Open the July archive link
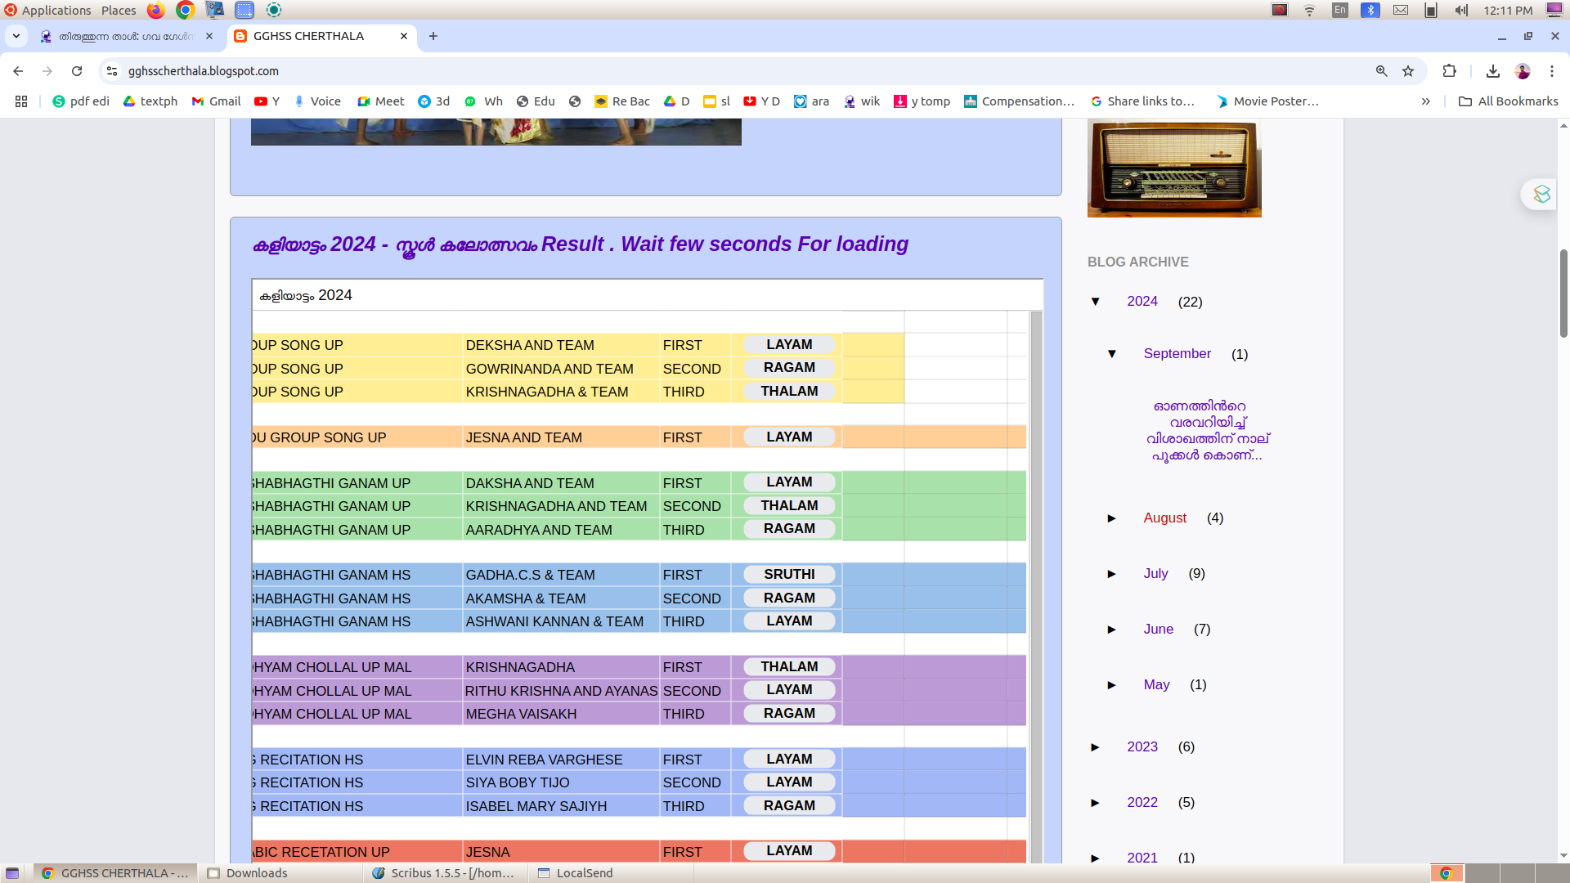Screen dimensions: 1570x883 click(x=1155, y=574)
